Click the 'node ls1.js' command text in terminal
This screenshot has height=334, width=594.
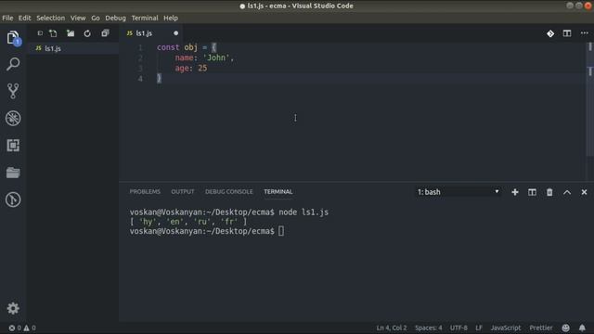pos(303,212)
